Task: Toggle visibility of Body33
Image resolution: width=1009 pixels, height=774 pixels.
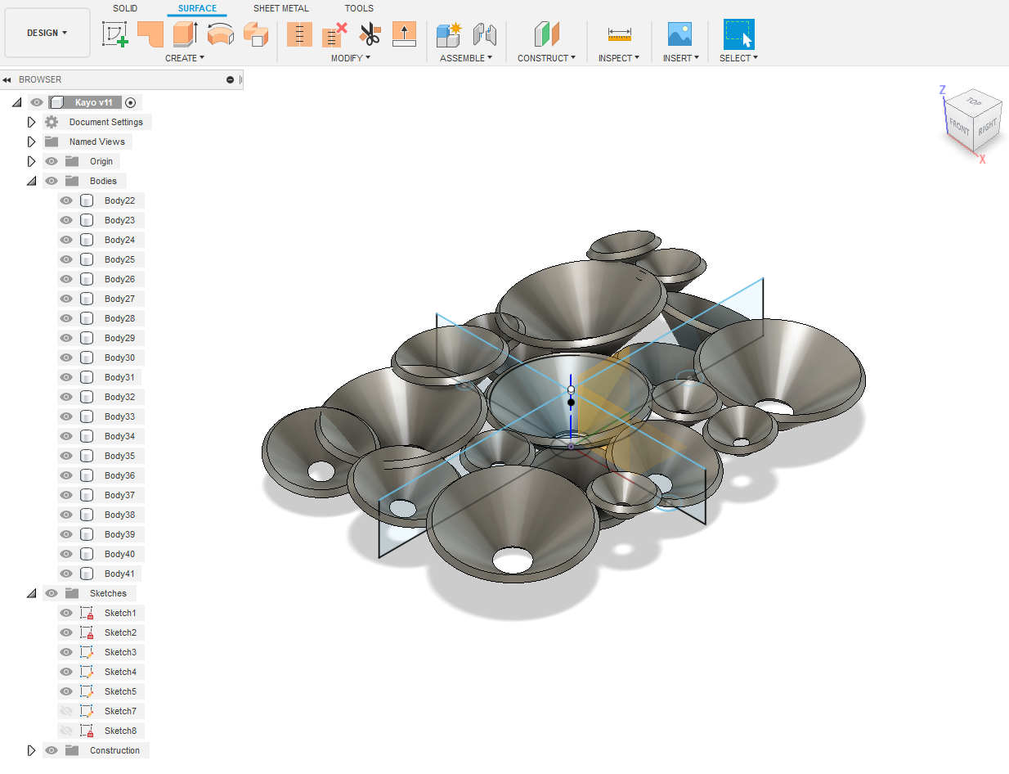Action: (x=66, y=416)
